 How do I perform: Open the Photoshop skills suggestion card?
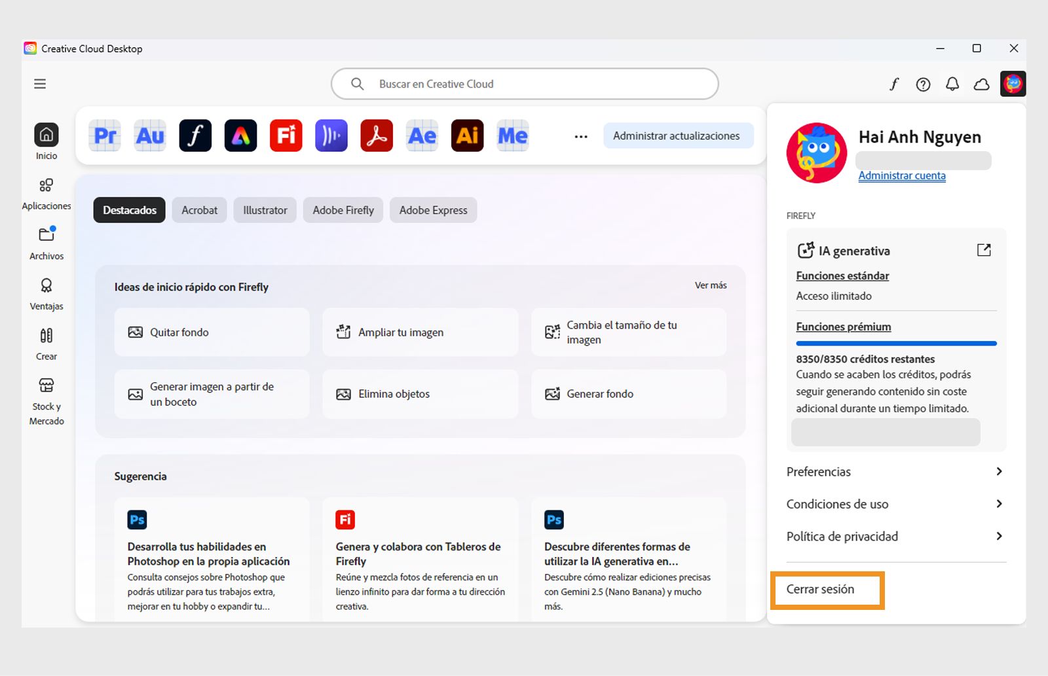[212, 560]
